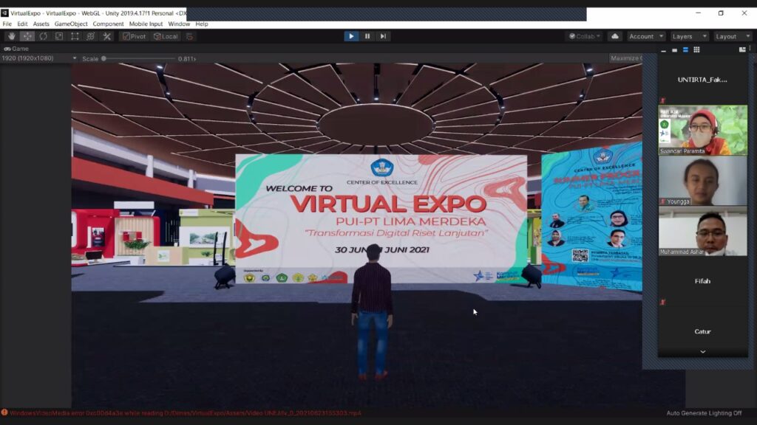Click the video panel pop-out layout icon
Image resolution: width=757 pixels, height=425 pixels.
pos(742,49)
